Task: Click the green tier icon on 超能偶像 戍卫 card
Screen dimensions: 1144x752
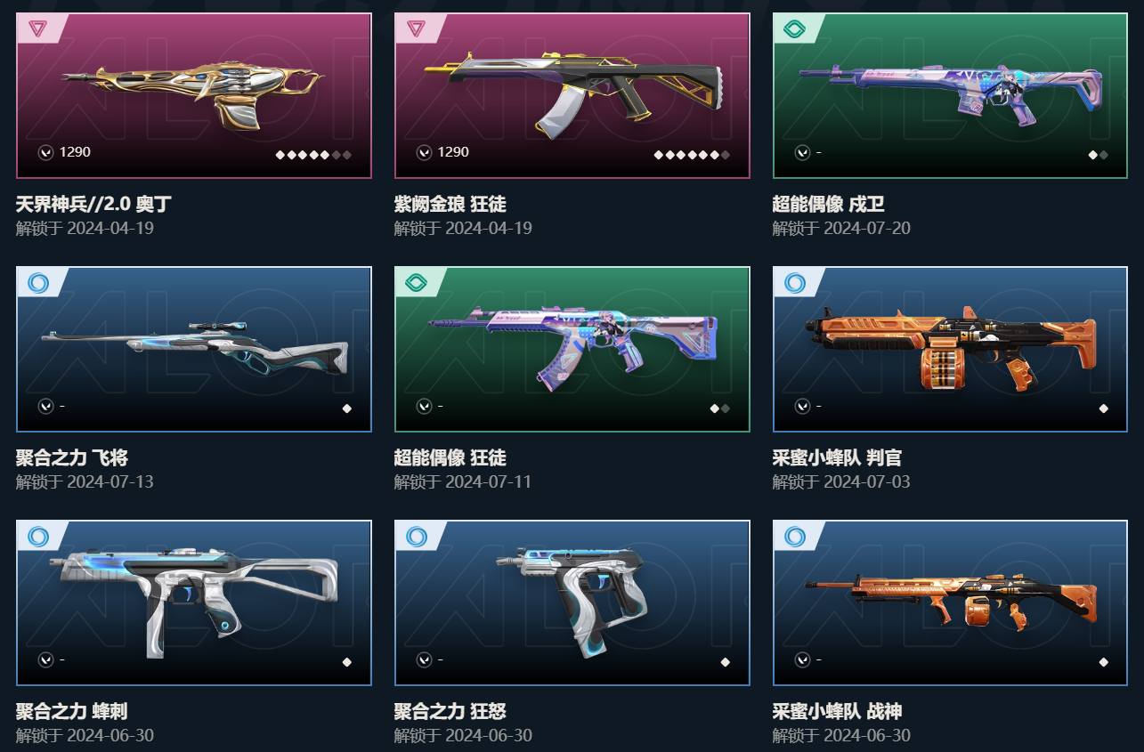Action: 794,28
